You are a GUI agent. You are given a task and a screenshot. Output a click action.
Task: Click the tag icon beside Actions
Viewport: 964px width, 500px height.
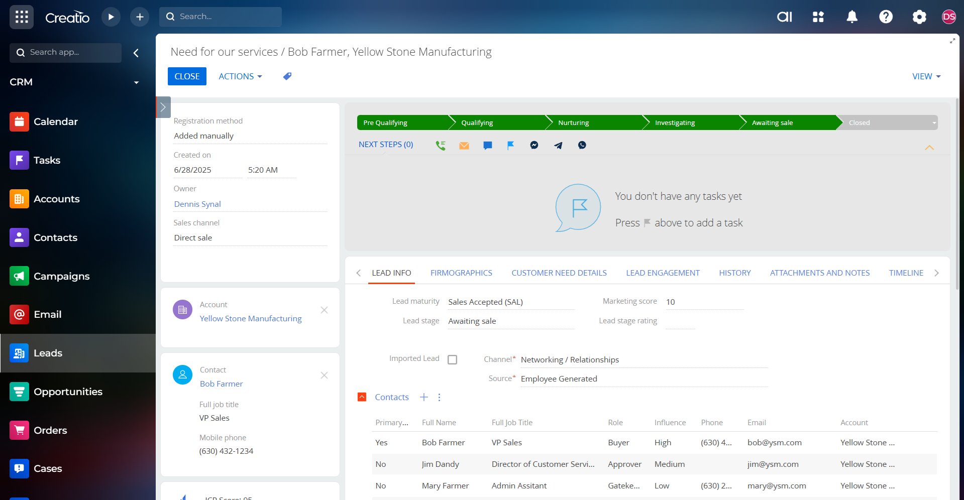[x=287, y=76]
